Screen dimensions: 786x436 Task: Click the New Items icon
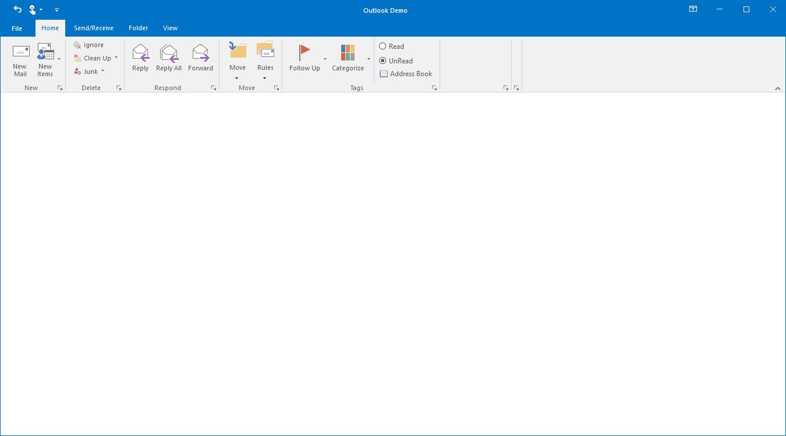click(46, 57)
